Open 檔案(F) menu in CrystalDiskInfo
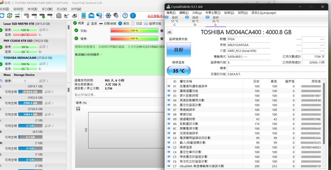Viewport: 331px width, 170px height. [171, 13]
